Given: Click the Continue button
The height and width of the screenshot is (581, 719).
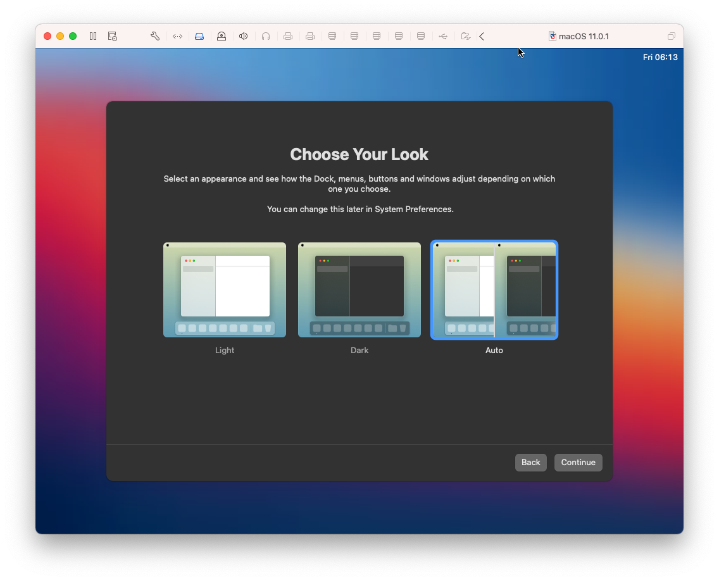Looking at the screenshot, I should [x=578, y=462].
